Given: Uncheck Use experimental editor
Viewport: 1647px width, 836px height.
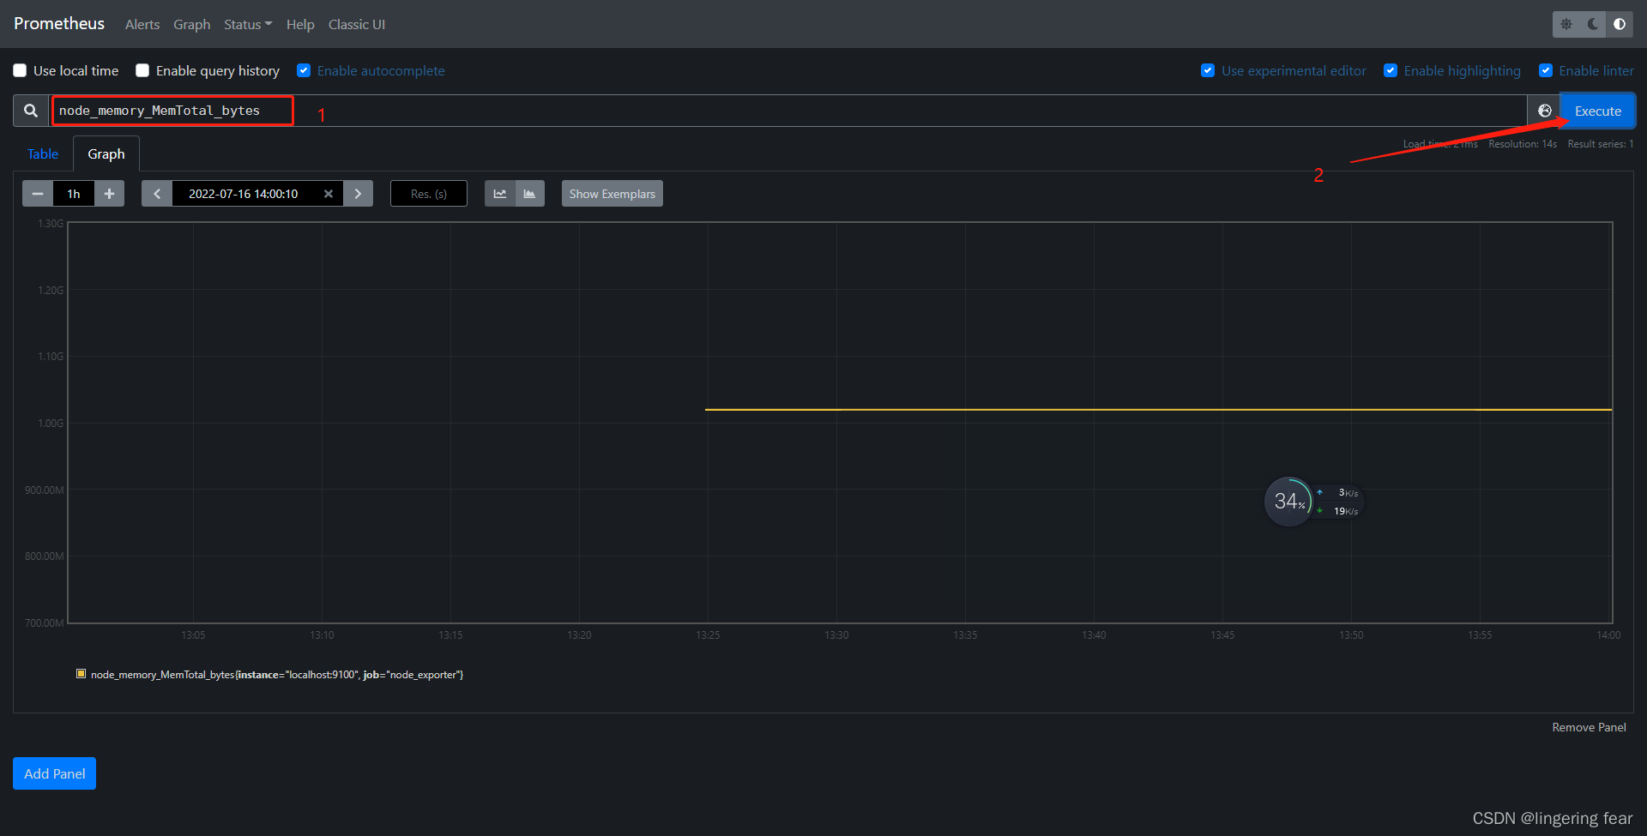Looking at the screenshot, I should pyautogui.click(x=1208, y=70).
